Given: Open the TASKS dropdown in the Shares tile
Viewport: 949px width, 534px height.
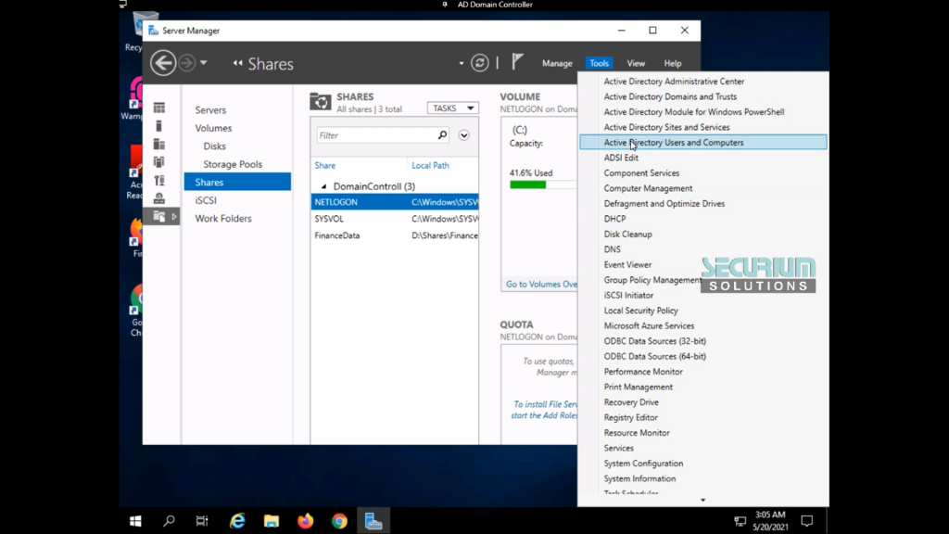Looking at the screenshot, I should coord(452,108).
